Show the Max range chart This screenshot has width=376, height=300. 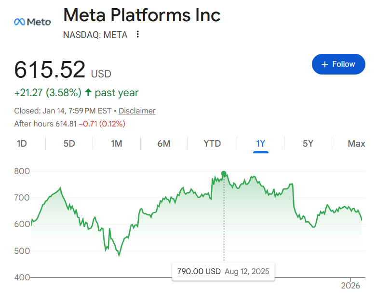356,143
